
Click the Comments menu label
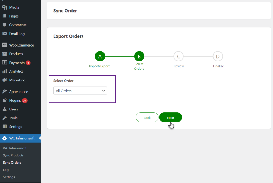[18, 25]
